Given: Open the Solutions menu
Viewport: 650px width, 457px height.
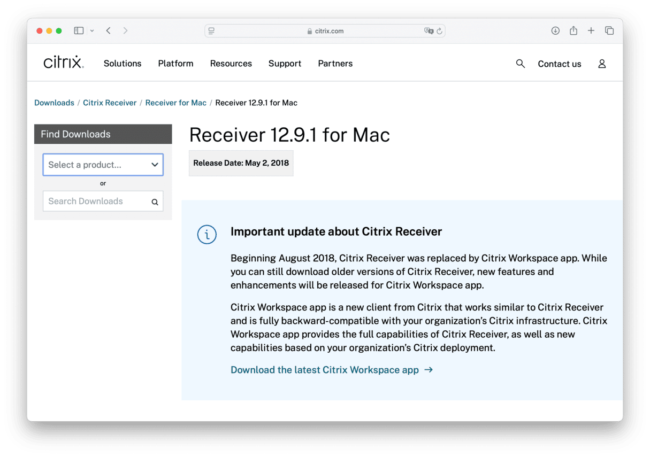Looking at the screenshot, I should 123,64.
